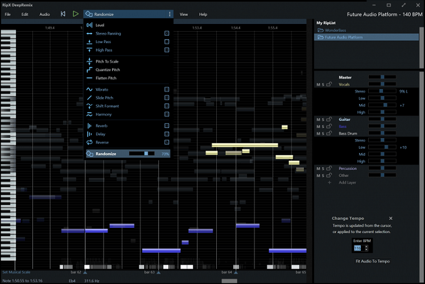
Task: Expand the Stereo Panning options box
Action: [167, 34]
